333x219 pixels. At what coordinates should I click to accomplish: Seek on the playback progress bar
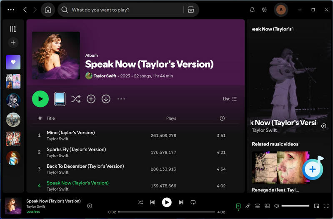pyautogui.click(x=167, y=212)
